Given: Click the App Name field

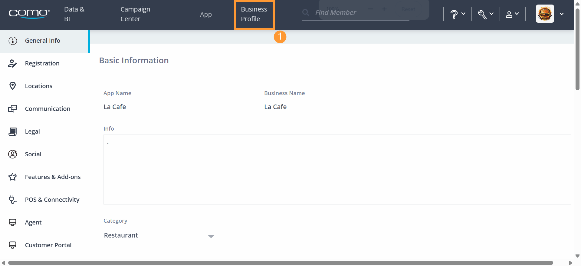Looking at the screenshot, I should point(167,107).
